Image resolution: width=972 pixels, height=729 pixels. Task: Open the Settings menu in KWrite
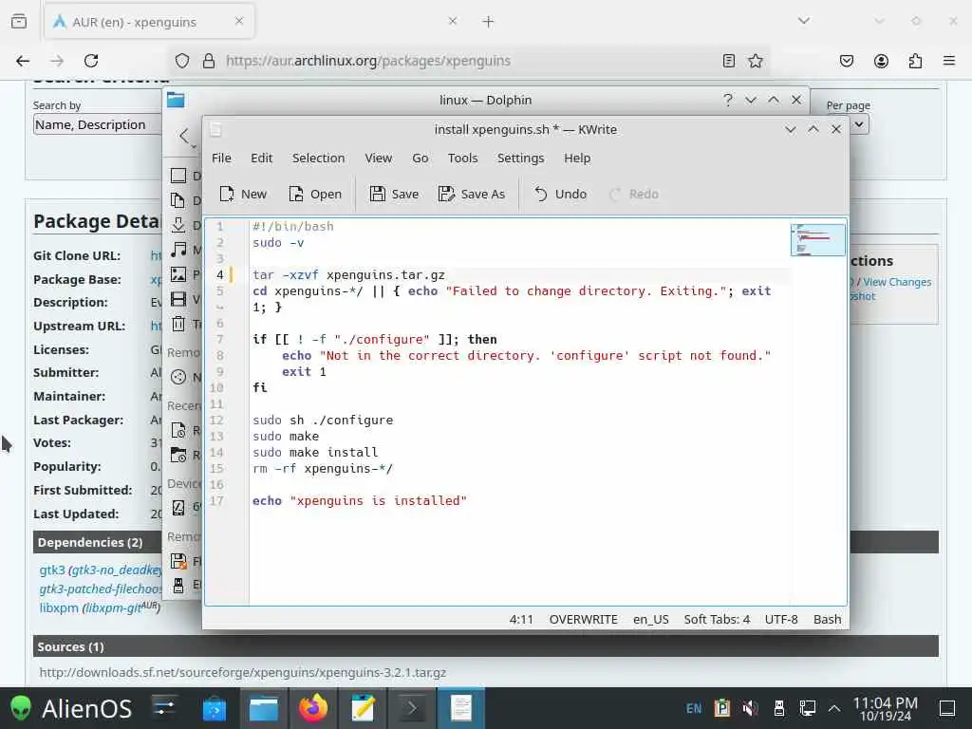(x=521, y=159)
